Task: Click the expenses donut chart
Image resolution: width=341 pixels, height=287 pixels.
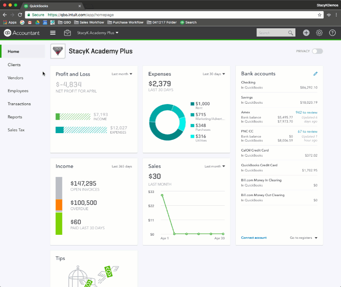Action: coord(167,122)
